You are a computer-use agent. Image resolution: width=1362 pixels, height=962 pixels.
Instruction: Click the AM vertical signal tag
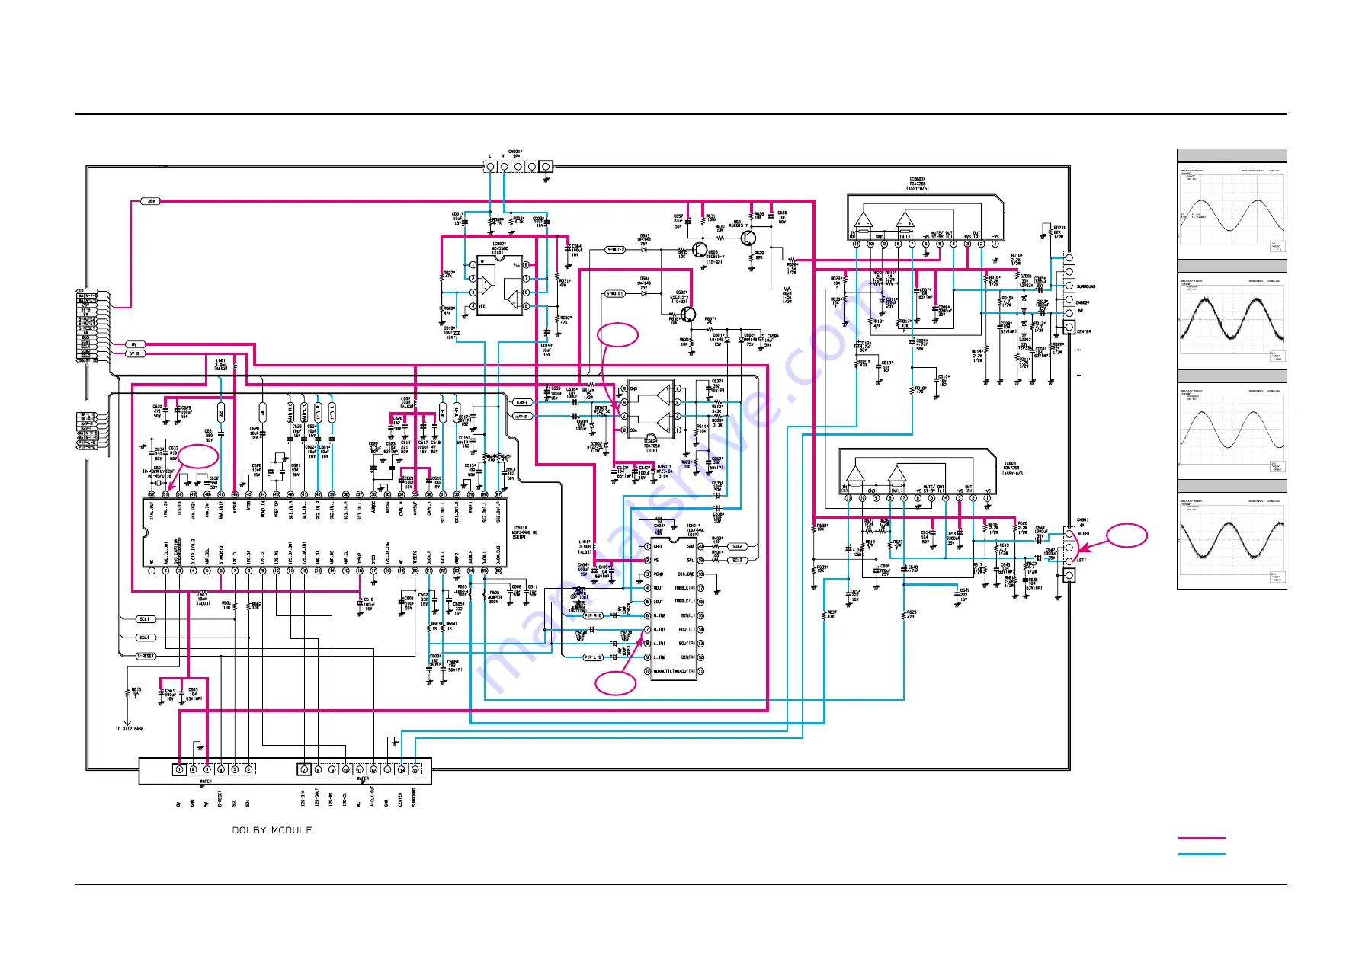[x=262, y=412]
